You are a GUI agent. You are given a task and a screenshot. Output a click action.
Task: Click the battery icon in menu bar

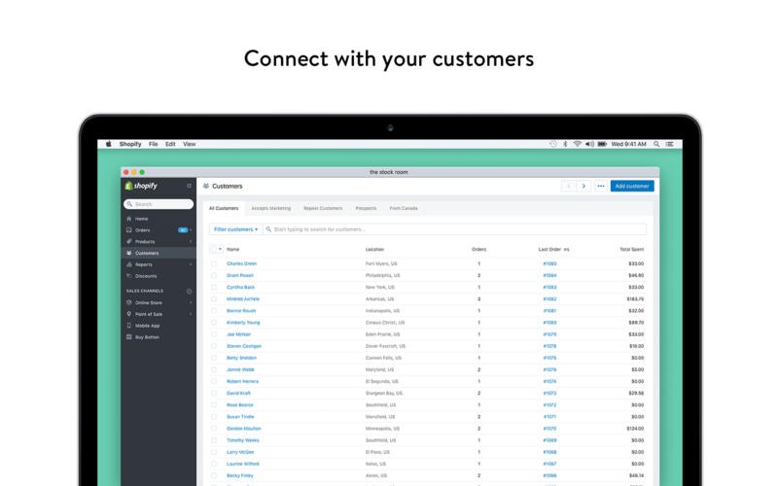pyautogui.click(x=602, y=144)
